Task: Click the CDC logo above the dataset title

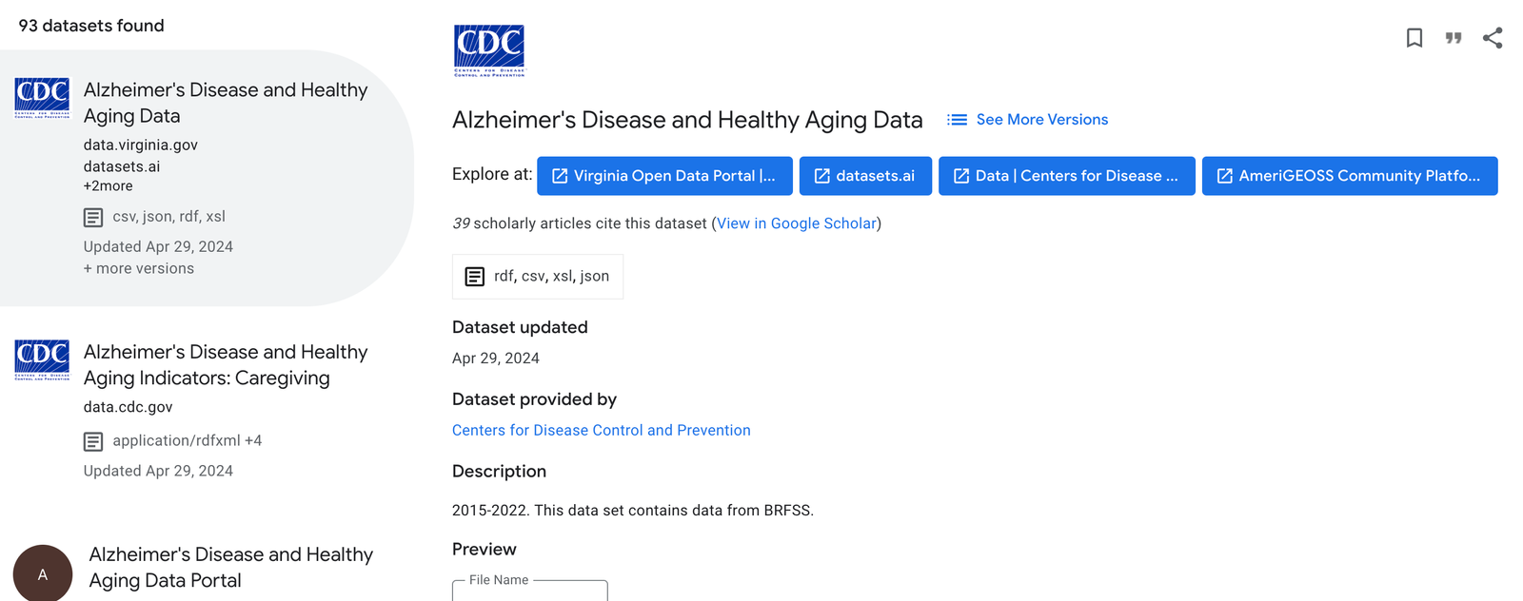Action: click(489, 49)
